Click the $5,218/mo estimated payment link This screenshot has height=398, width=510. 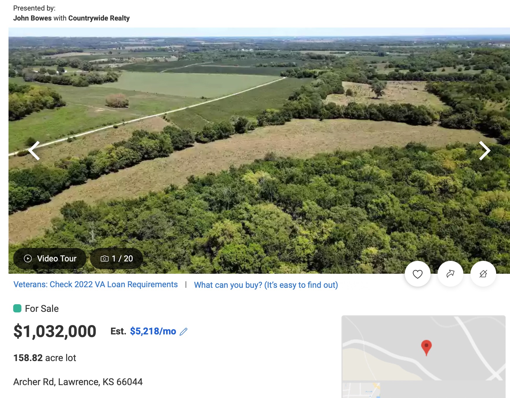coord(153,331)
